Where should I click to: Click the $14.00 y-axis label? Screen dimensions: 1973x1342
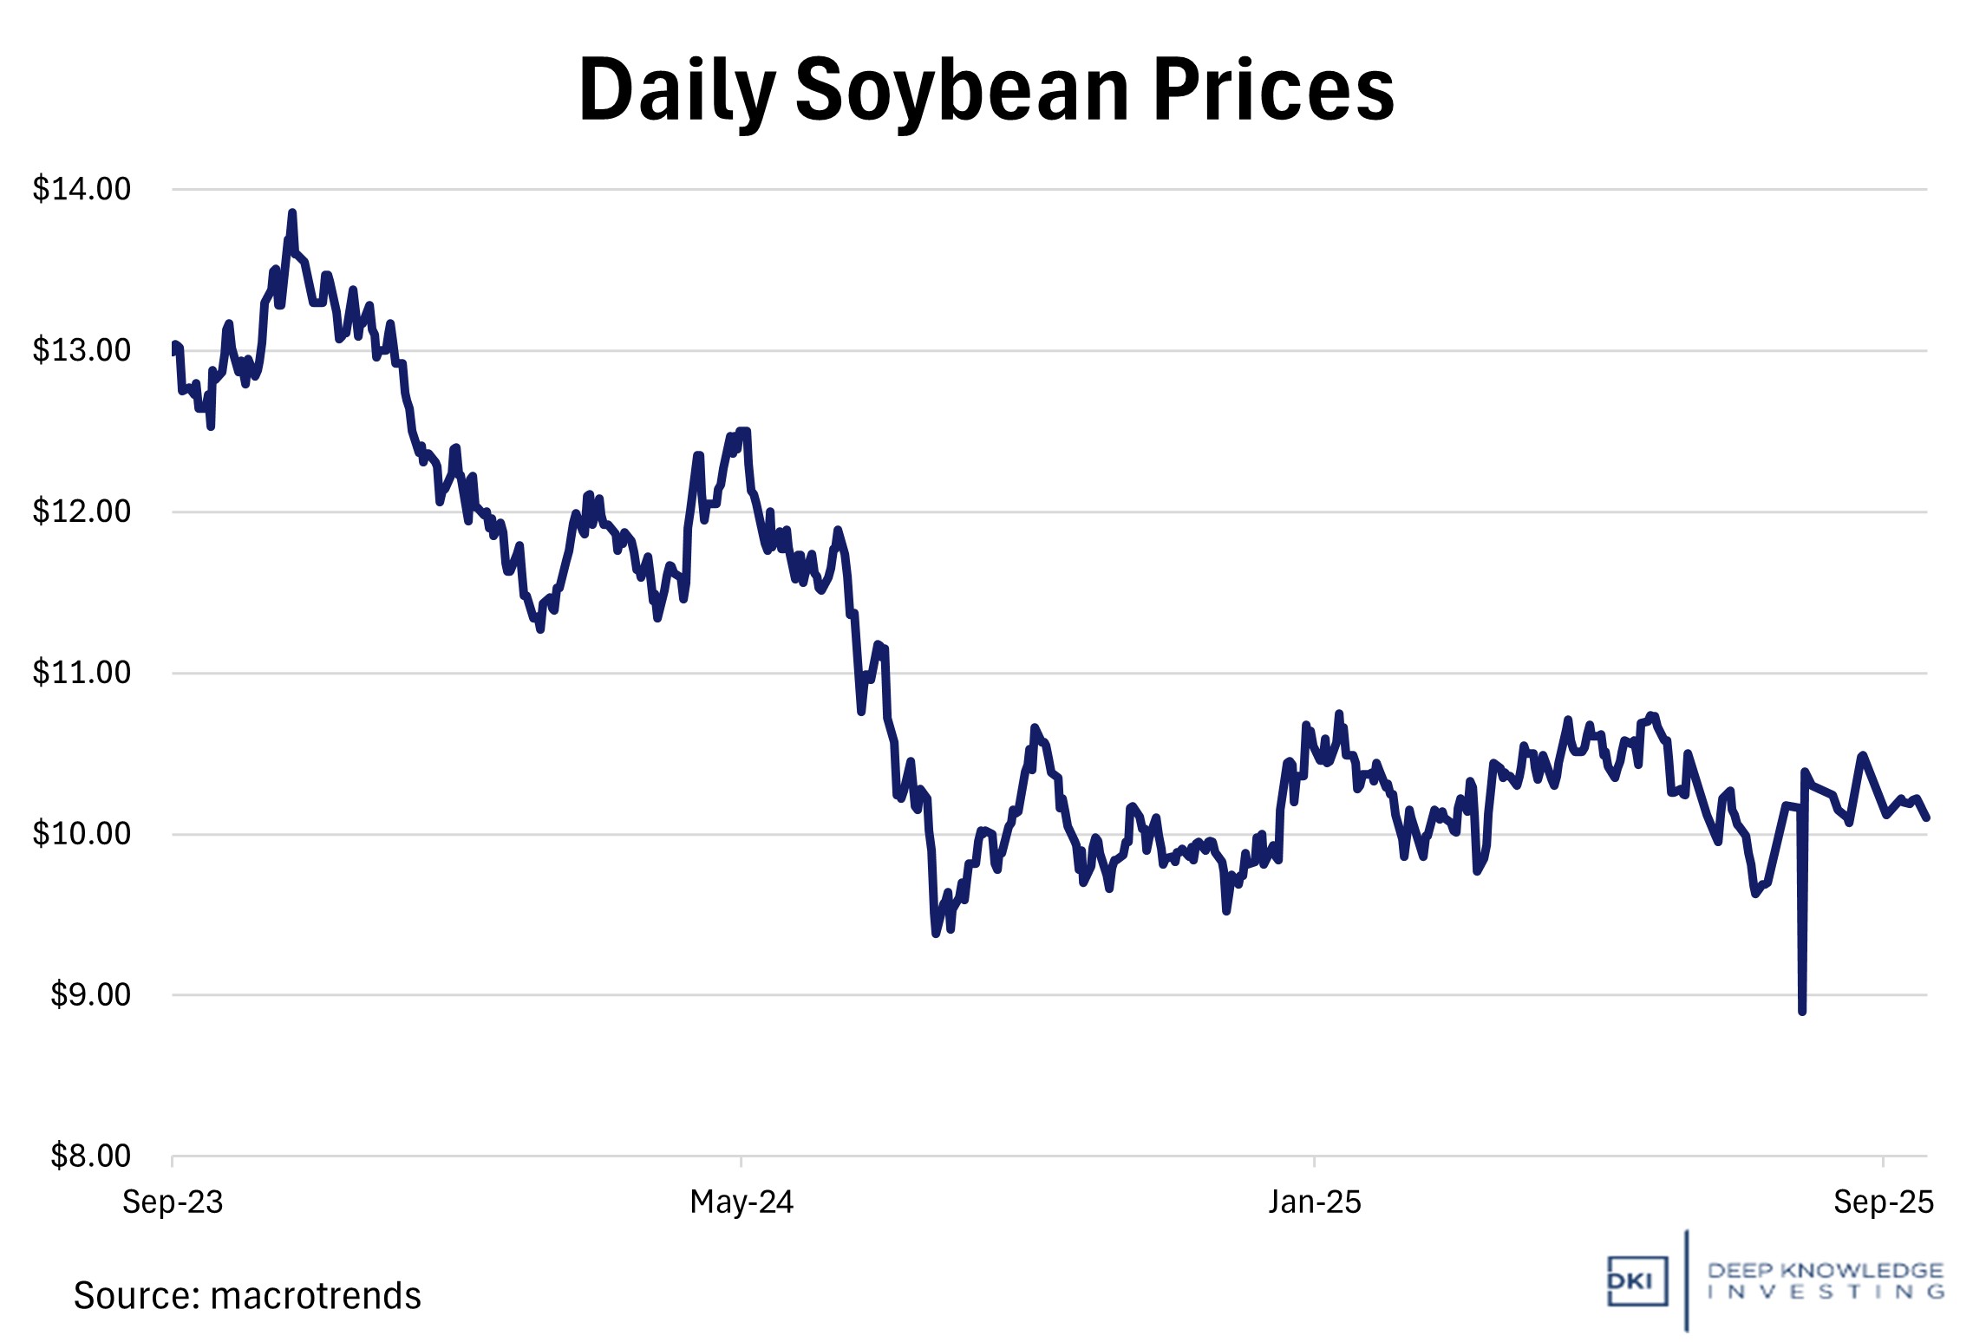click(82, 188)
